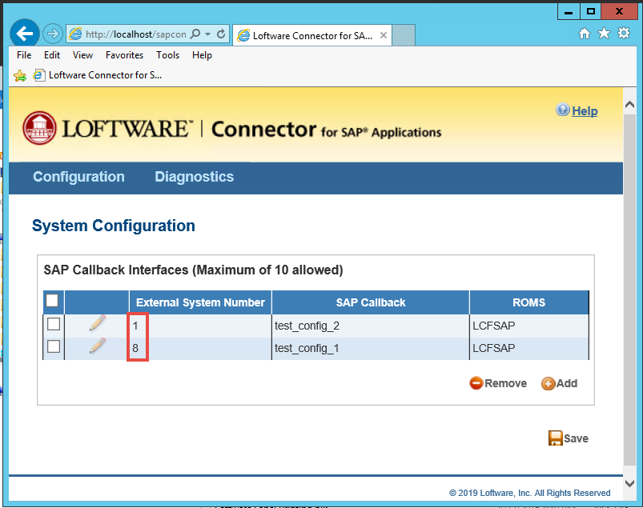Click the LCFSAP cell in test_config_2 row
Image resolution: width=643 pixels, height=508 pixels.
pyautogui.click(x=529, y=326)
